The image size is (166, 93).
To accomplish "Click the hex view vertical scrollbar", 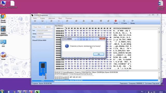I will (158, 48).
